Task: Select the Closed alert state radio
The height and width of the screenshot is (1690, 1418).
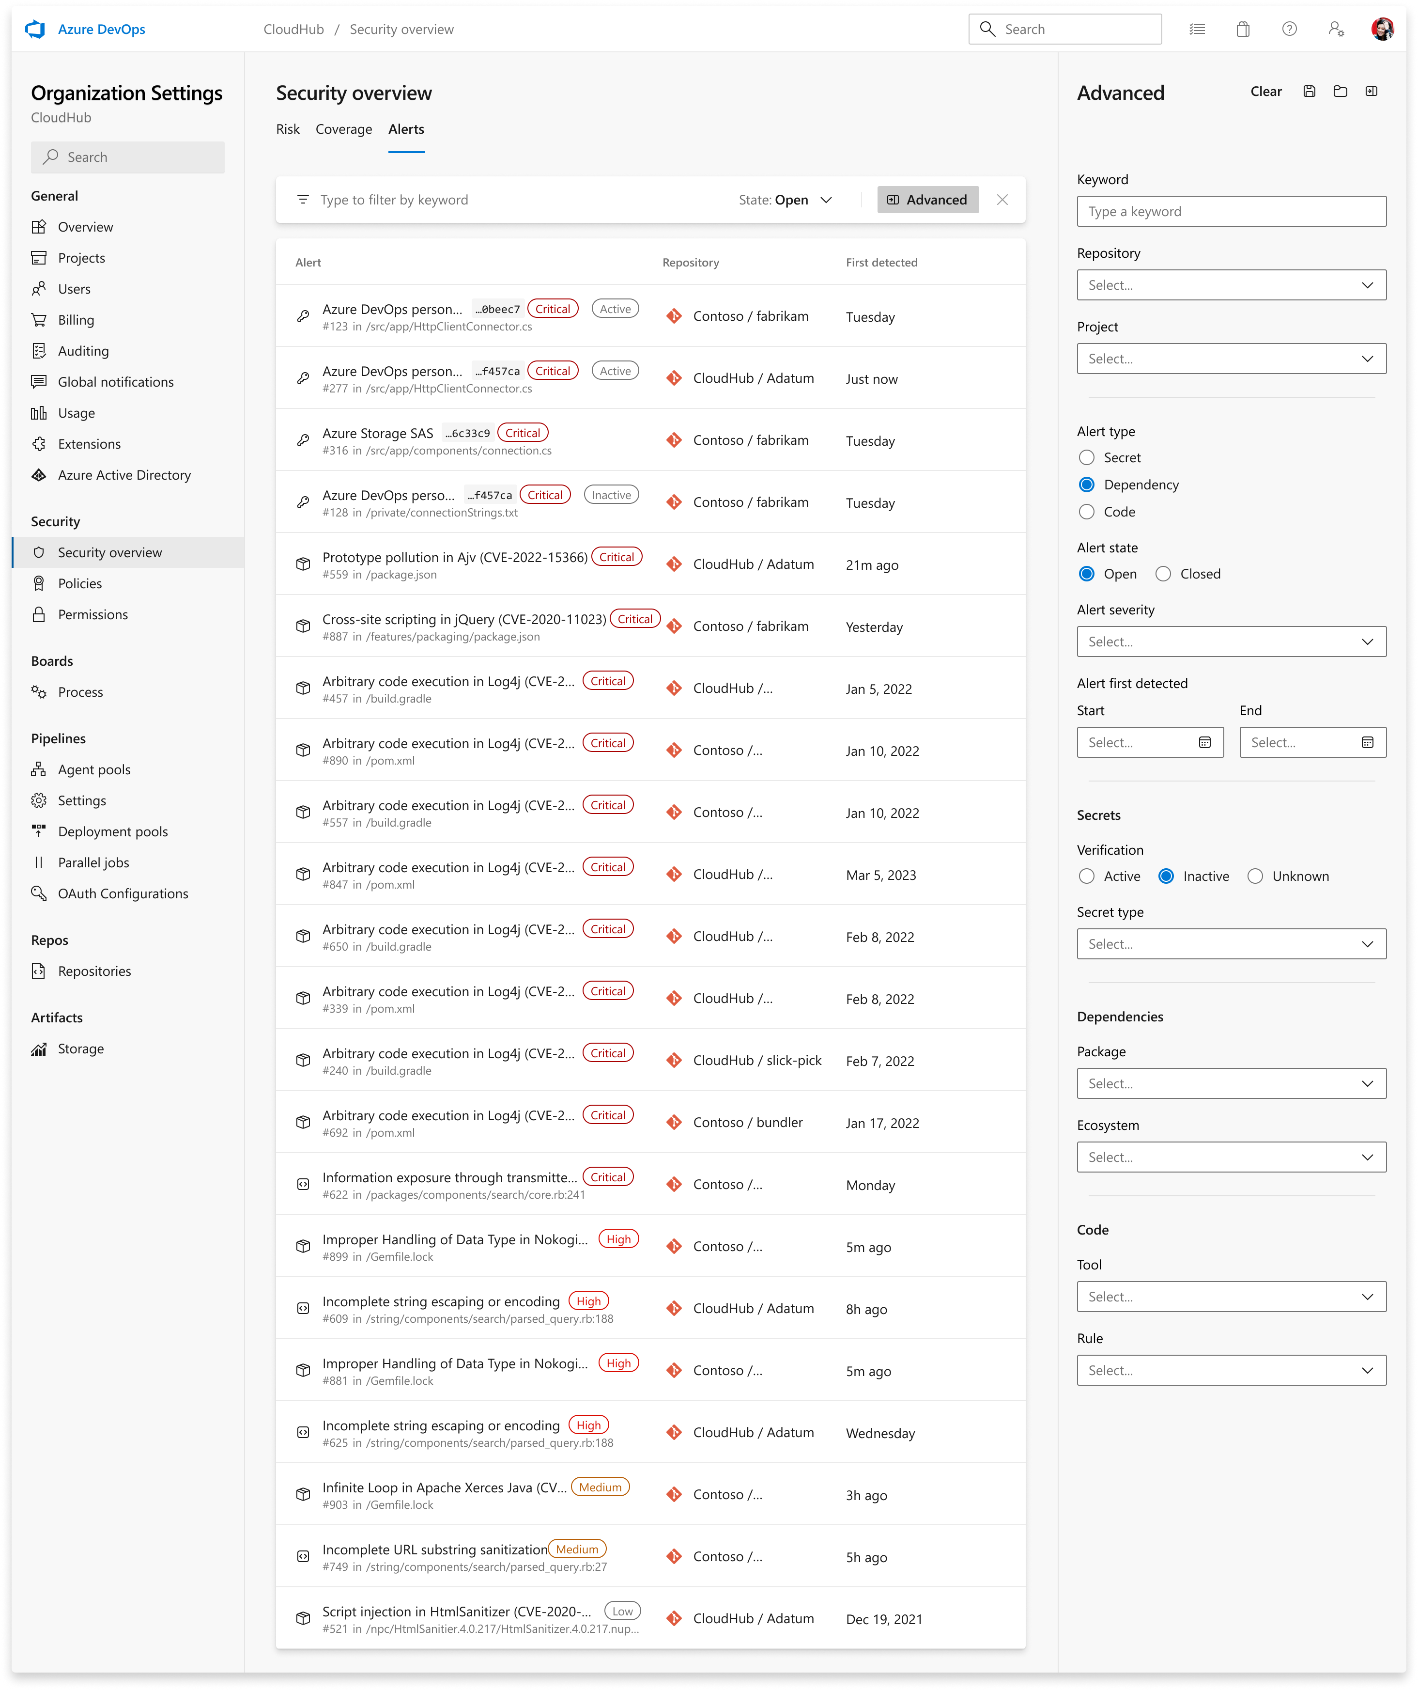Action: [x=1163, y=574]
